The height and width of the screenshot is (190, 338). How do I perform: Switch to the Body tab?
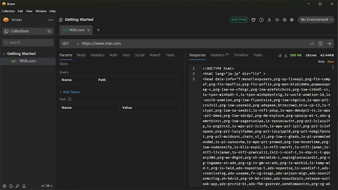(81, 55)
